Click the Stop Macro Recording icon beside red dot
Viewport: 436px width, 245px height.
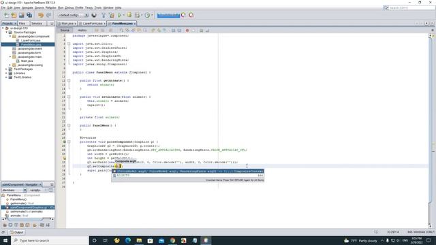[193, 30]
